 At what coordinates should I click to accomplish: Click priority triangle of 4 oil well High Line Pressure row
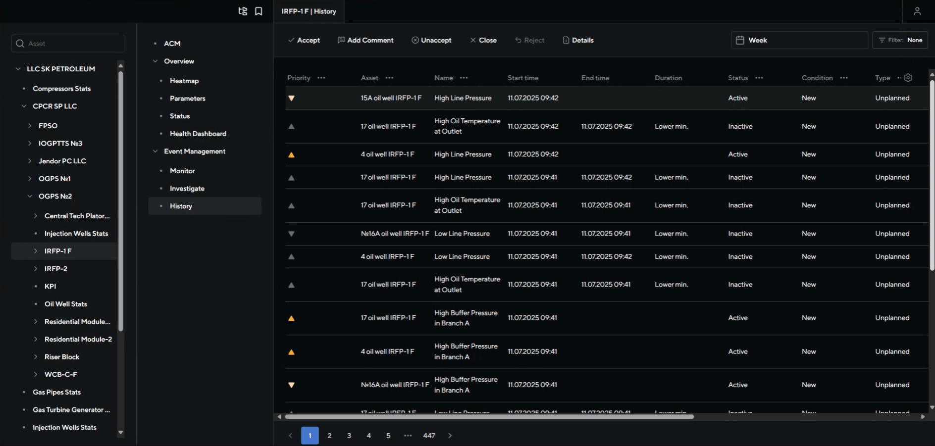click(x=291, y=154)
